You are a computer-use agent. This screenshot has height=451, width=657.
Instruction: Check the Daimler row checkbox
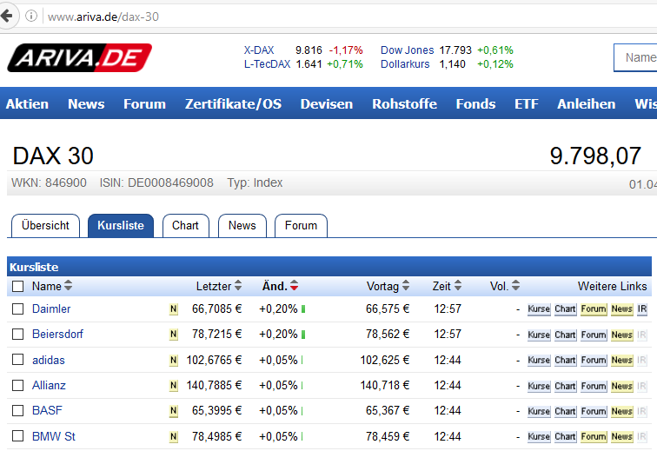[x=17, y=308]
